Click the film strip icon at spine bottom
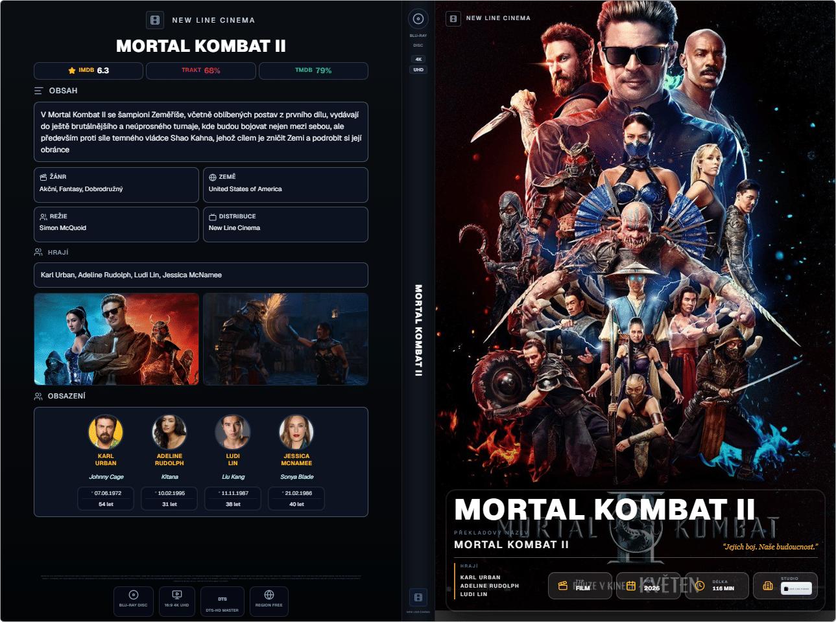 pyautogui.click(x=418, y=597)
